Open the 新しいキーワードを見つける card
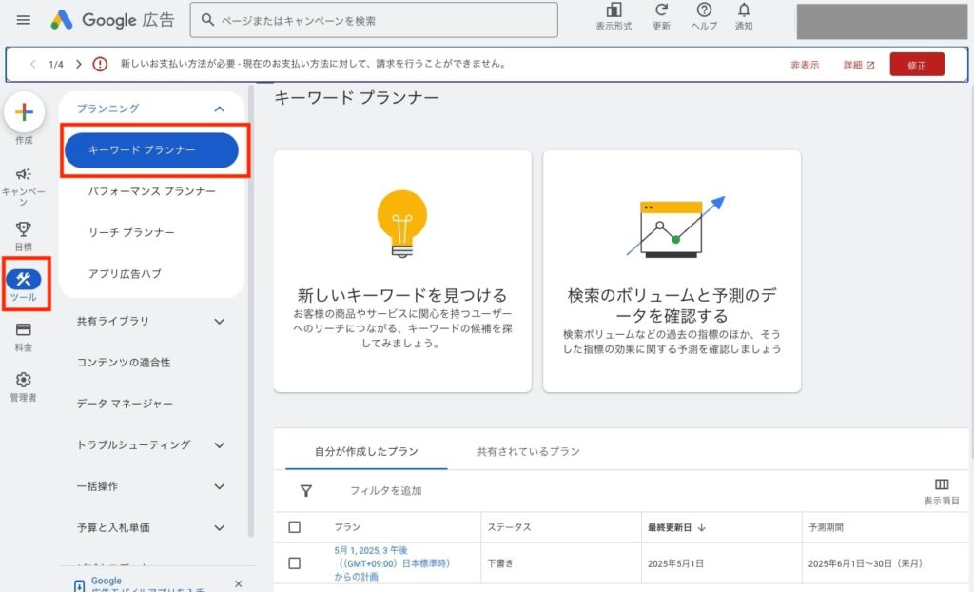The image size is (974, 592). pos(402,271)
